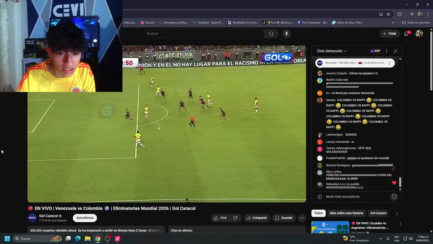This screenshot has height=244, width=433.
Task: Close the live chat panel
Action: coord(395,51)
